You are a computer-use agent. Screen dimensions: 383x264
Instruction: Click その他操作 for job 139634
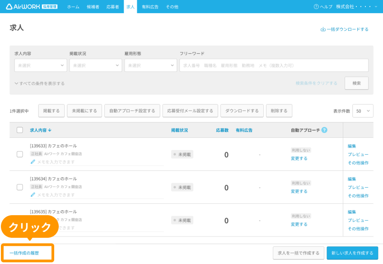point(358,196)
